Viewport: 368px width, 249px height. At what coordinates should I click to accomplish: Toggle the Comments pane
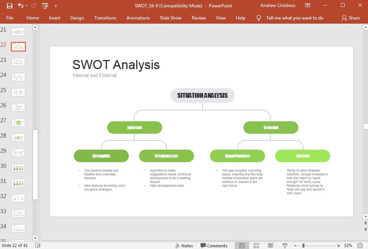coord(214,246)
